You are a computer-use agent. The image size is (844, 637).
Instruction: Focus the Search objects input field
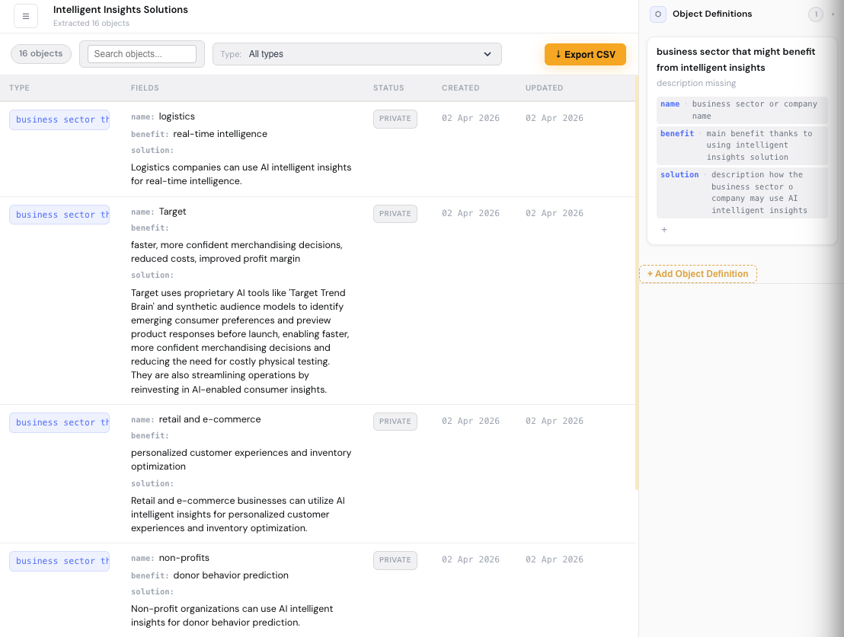point(142,54)
